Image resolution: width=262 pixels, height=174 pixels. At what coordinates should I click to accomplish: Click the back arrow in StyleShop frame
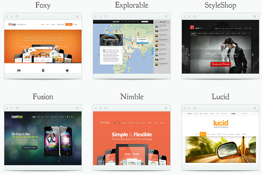(185, 17)
